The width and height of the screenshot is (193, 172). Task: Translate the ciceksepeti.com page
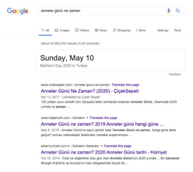[125, 85]
